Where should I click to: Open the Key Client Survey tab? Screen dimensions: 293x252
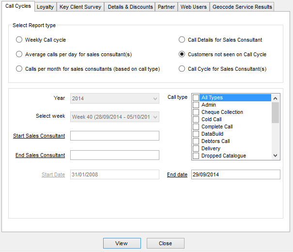click(80, 7)
